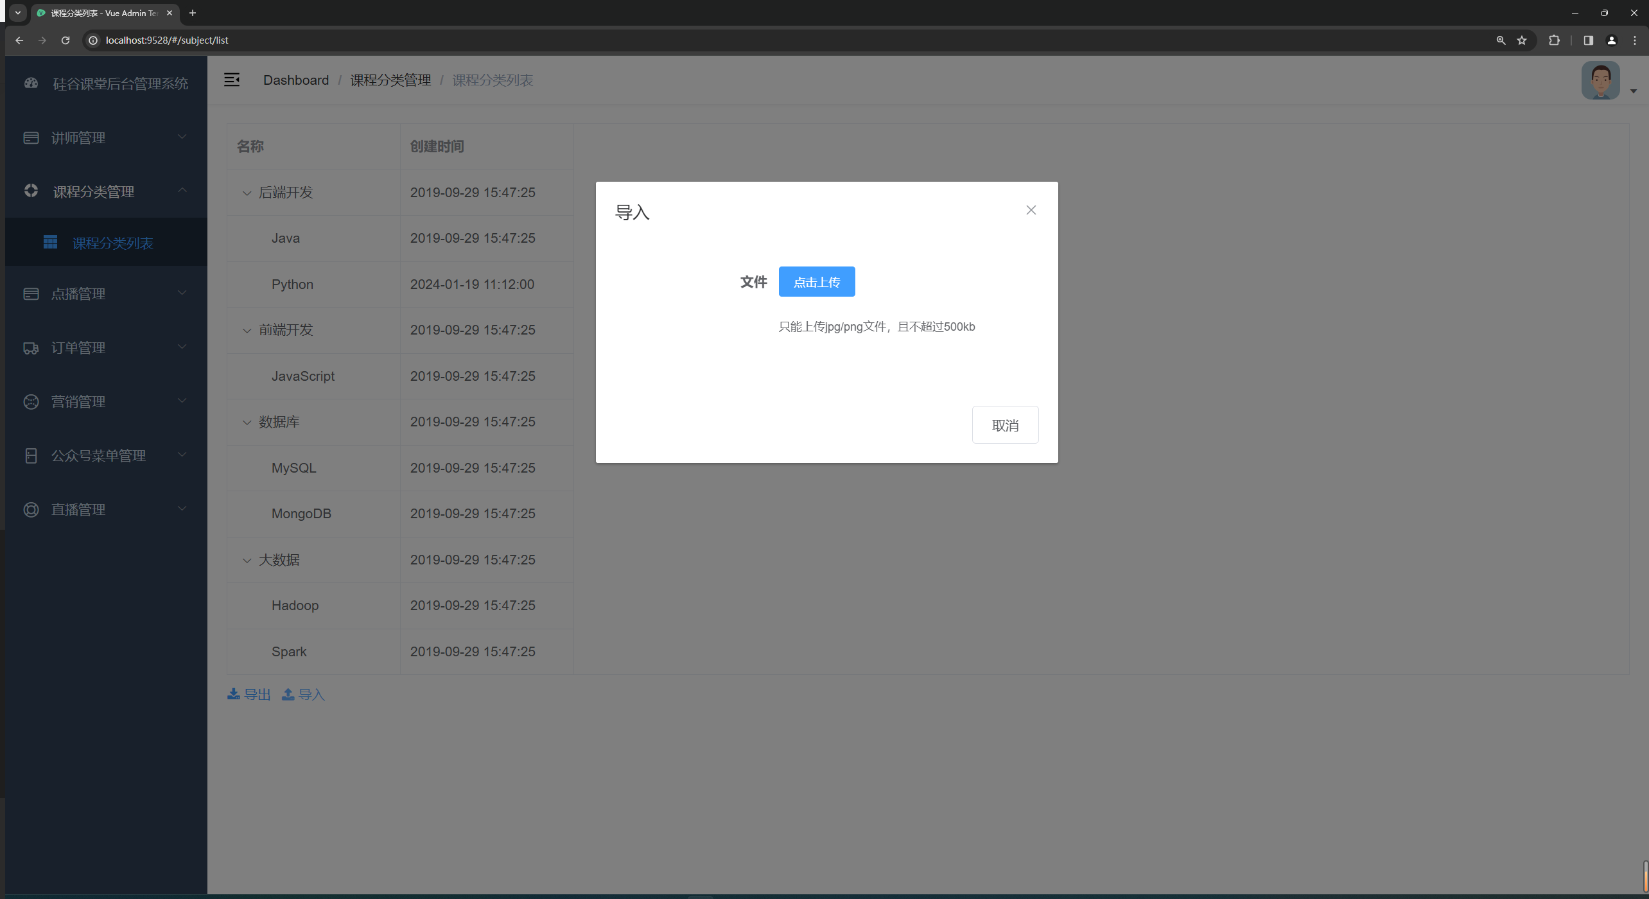Open the tab search dropdown arrow

18,13
